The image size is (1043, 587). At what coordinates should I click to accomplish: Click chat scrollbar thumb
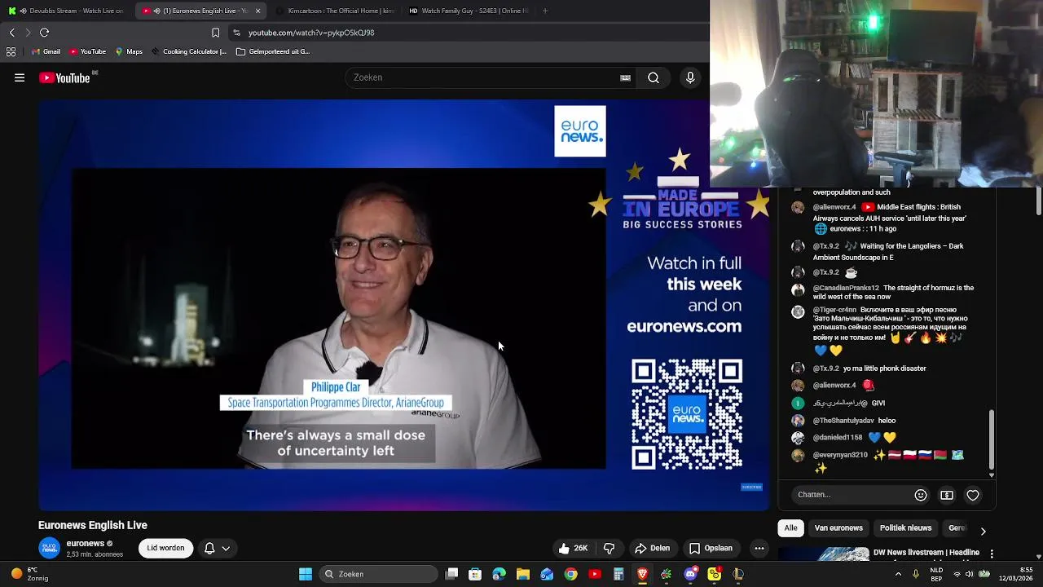tap(992, 439)
